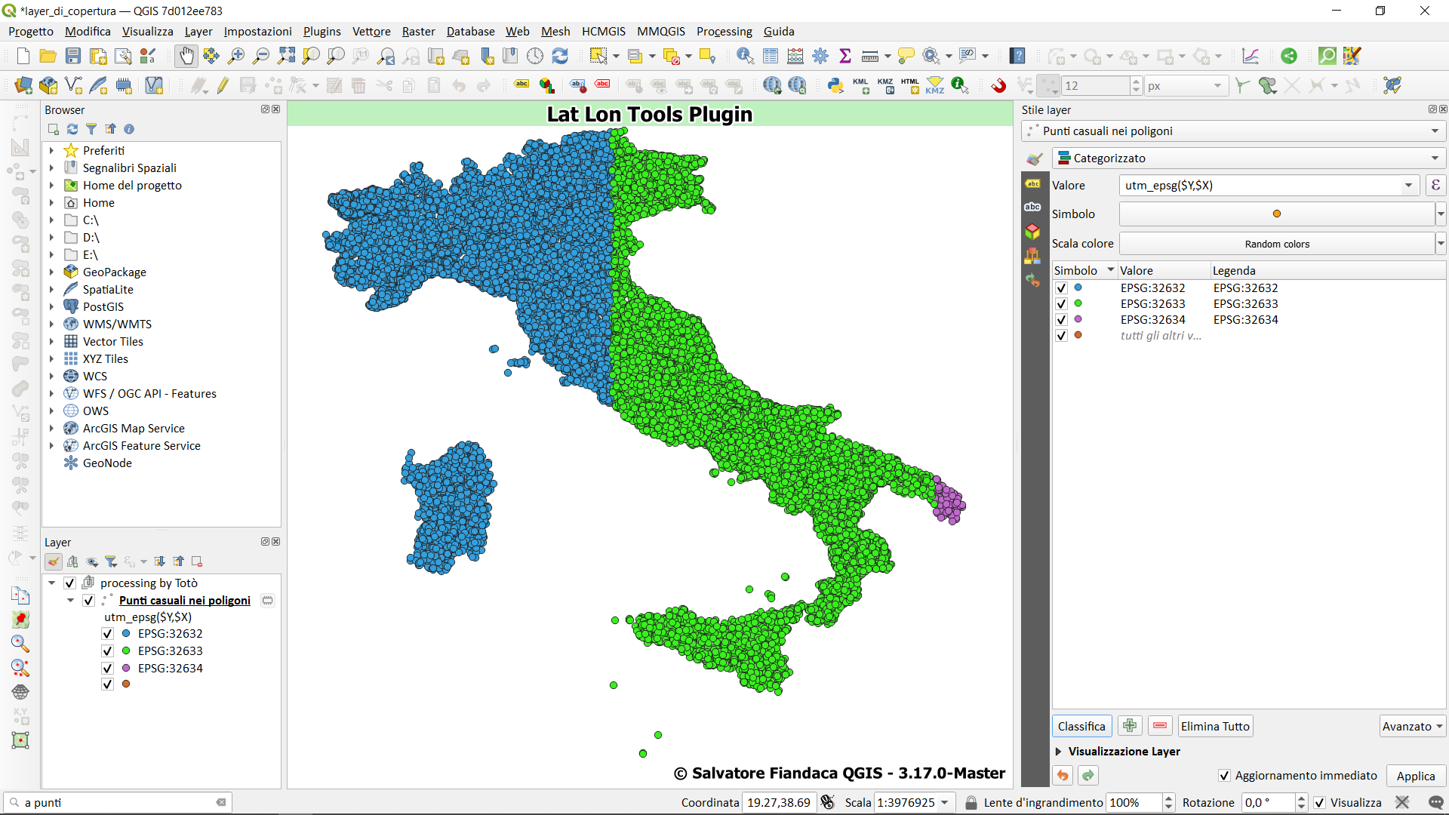Click inside the Coordinata field in status bar
The height and width of the screenshot is (815, 1449).
[x=779, y=802]
